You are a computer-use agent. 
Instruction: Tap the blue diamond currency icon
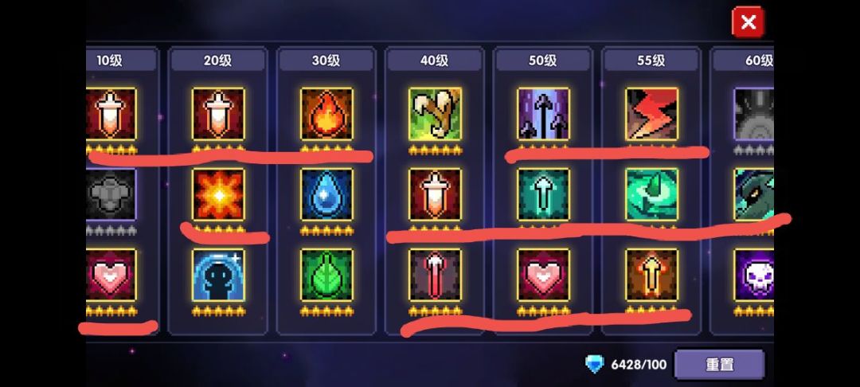coord(595,364)
